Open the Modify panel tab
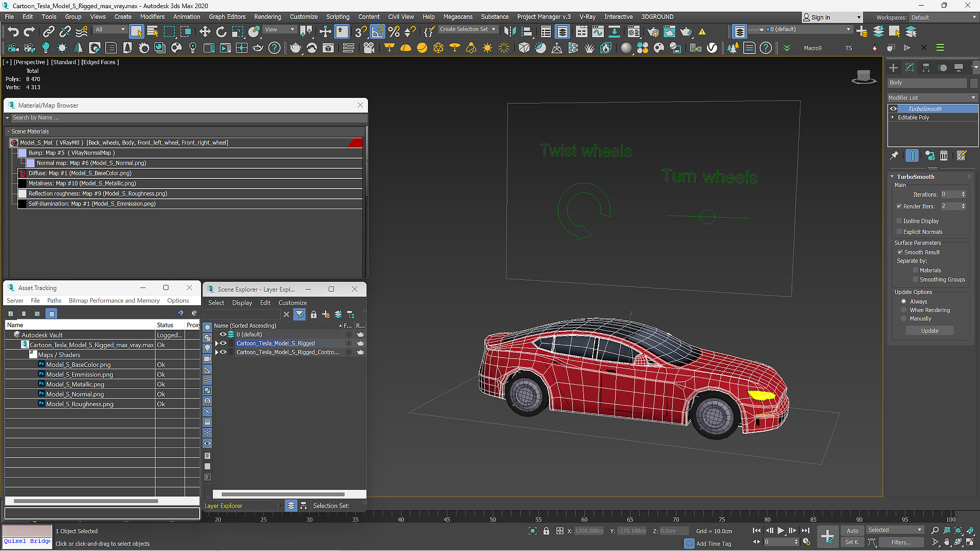Image resolution: width=980 pixels, height=551 pixels. tap(910, 68)
